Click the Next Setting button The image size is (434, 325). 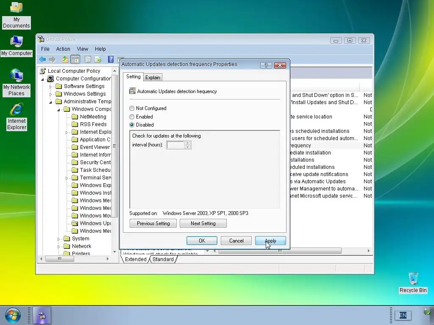(x=203, y=223)
